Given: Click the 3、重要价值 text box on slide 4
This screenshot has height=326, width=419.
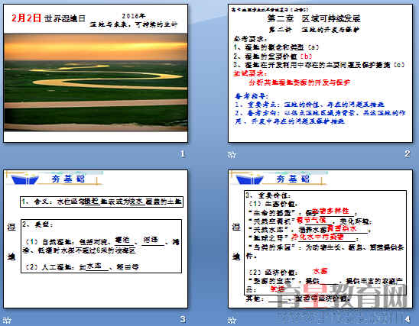Looking at the screenshot, I should (326, 243).
